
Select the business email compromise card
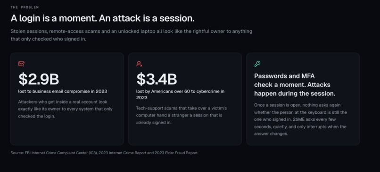(x=67, y=99)
